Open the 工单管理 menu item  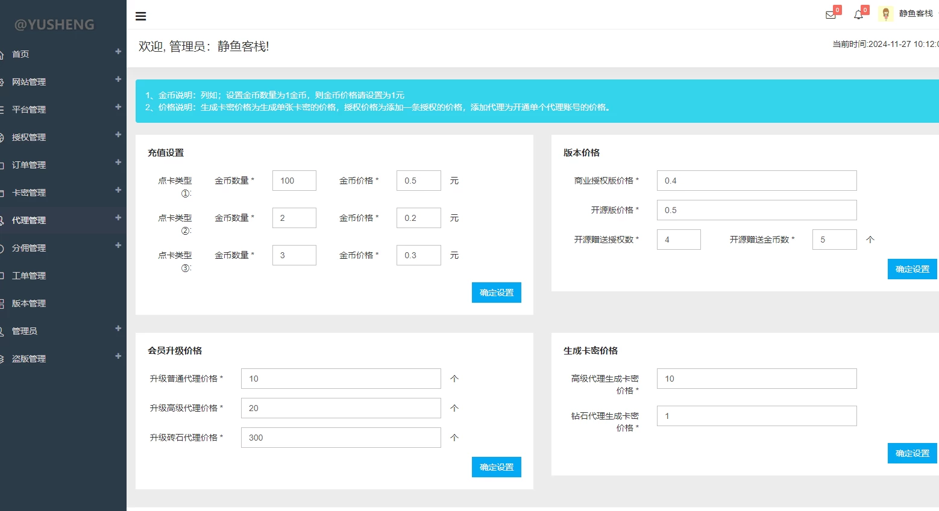(x=29, y=276)
